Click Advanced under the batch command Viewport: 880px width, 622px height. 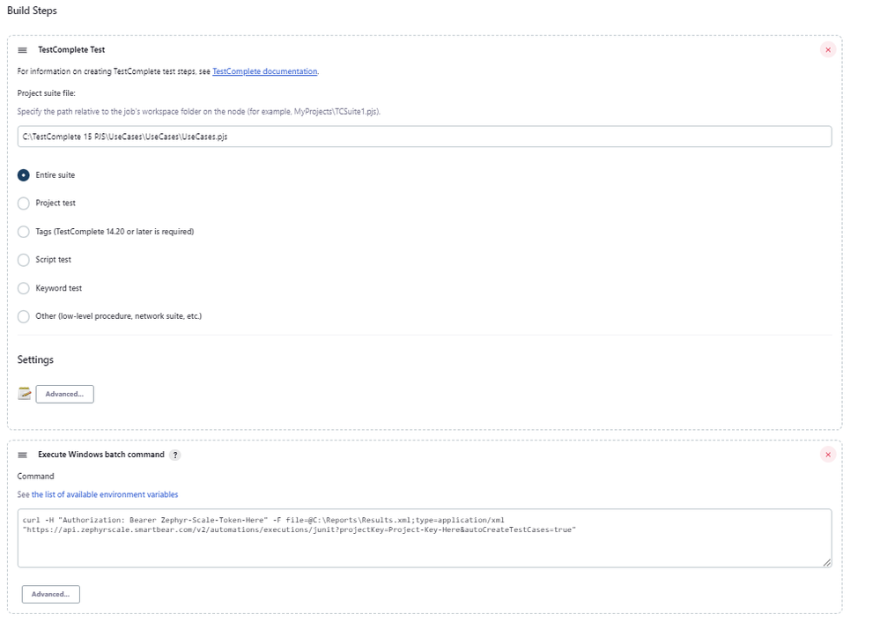point(50,594)
